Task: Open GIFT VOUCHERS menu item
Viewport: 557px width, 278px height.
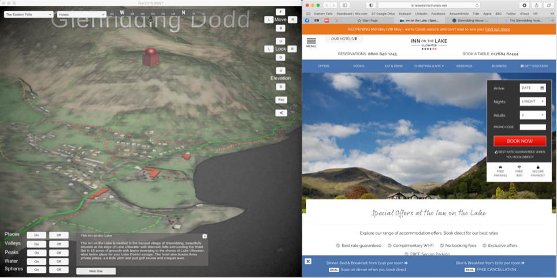Action: [534, 66]
